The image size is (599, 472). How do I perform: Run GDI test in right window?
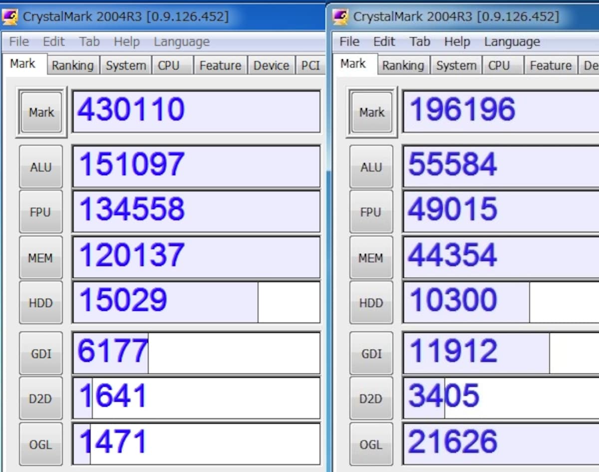[371, 353]
